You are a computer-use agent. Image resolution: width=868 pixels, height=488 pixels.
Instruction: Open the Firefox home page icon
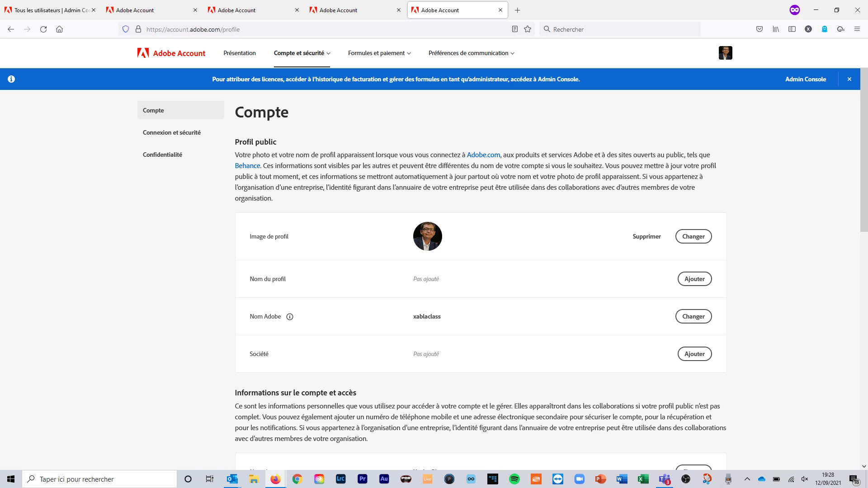click(x=59, y=29)
